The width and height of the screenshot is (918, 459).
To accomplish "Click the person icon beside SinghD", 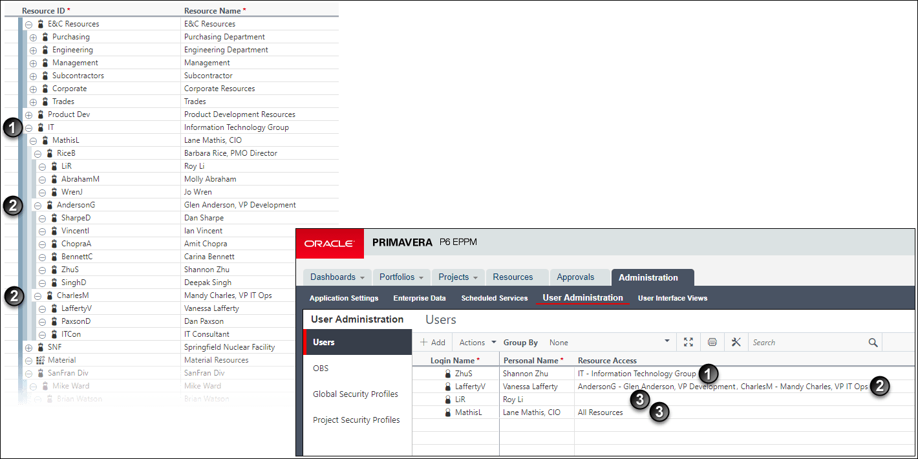I will pos(54,283).
